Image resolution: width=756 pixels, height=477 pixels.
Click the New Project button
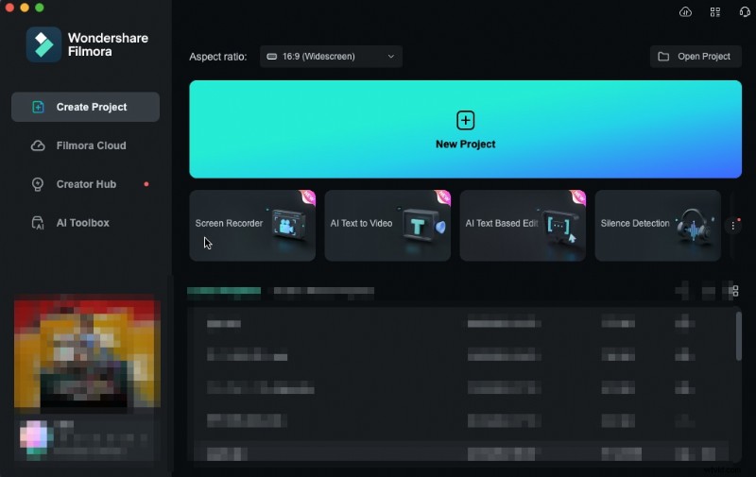click(x=465, y=129)
